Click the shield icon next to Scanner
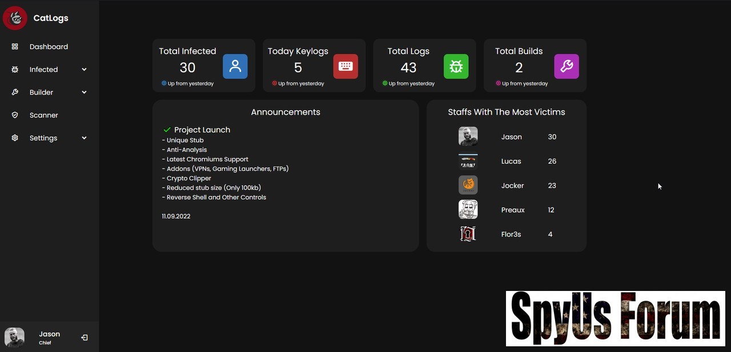 [x=15, y=115]
